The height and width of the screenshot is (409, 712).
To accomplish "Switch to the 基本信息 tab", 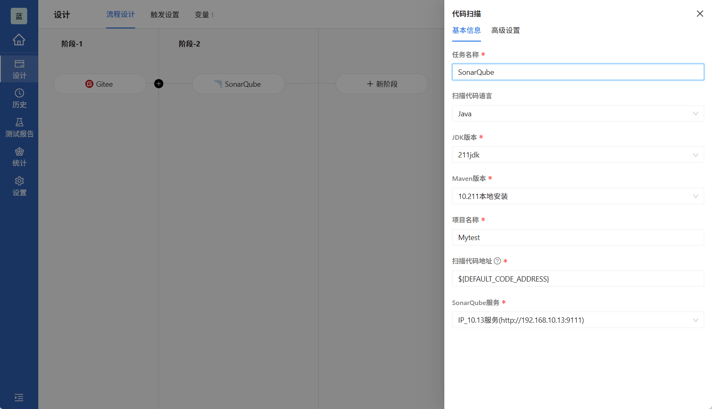I will pyautogui.click(x=466, y=30).
